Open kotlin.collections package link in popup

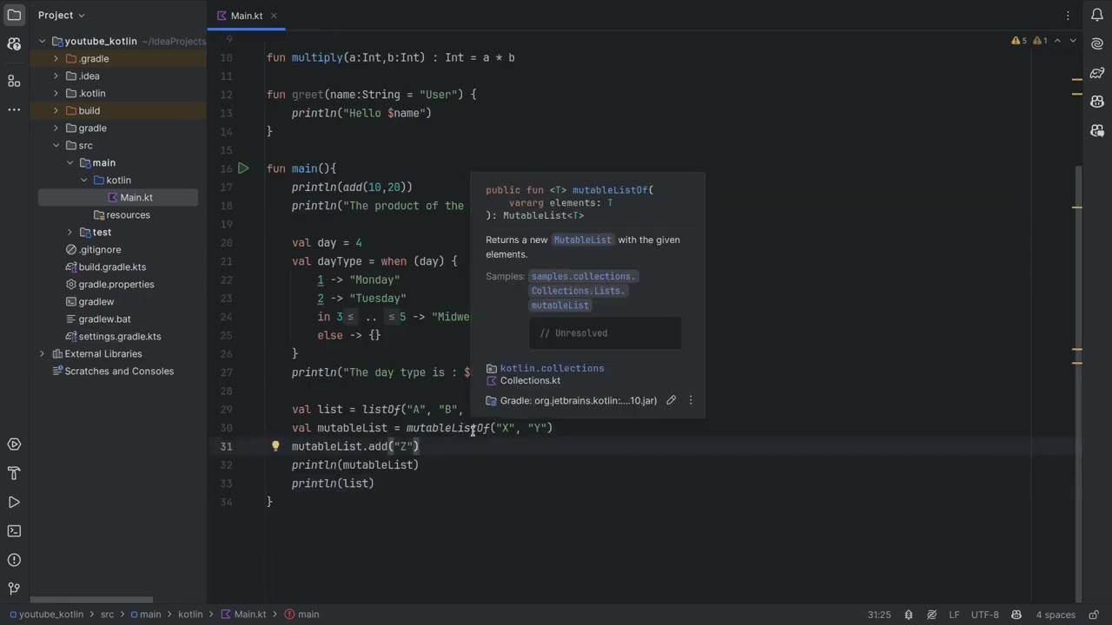point(552,368)
